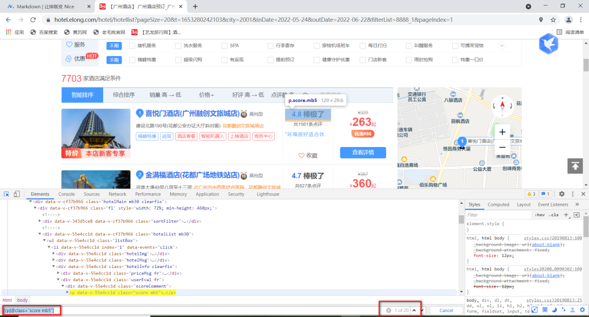The height and width of the screenshot is (317, 589).
Task: Check the 接机服务 filter
Action: click(132, 46)
